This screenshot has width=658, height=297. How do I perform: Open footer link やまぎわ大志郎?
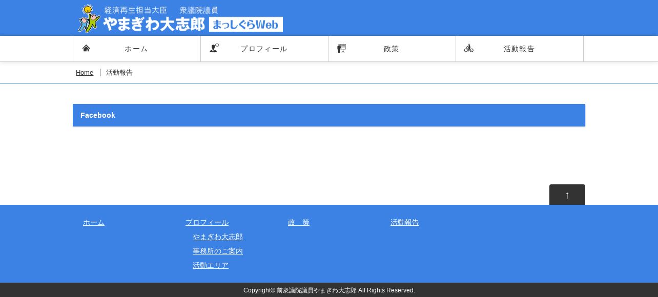218,237
